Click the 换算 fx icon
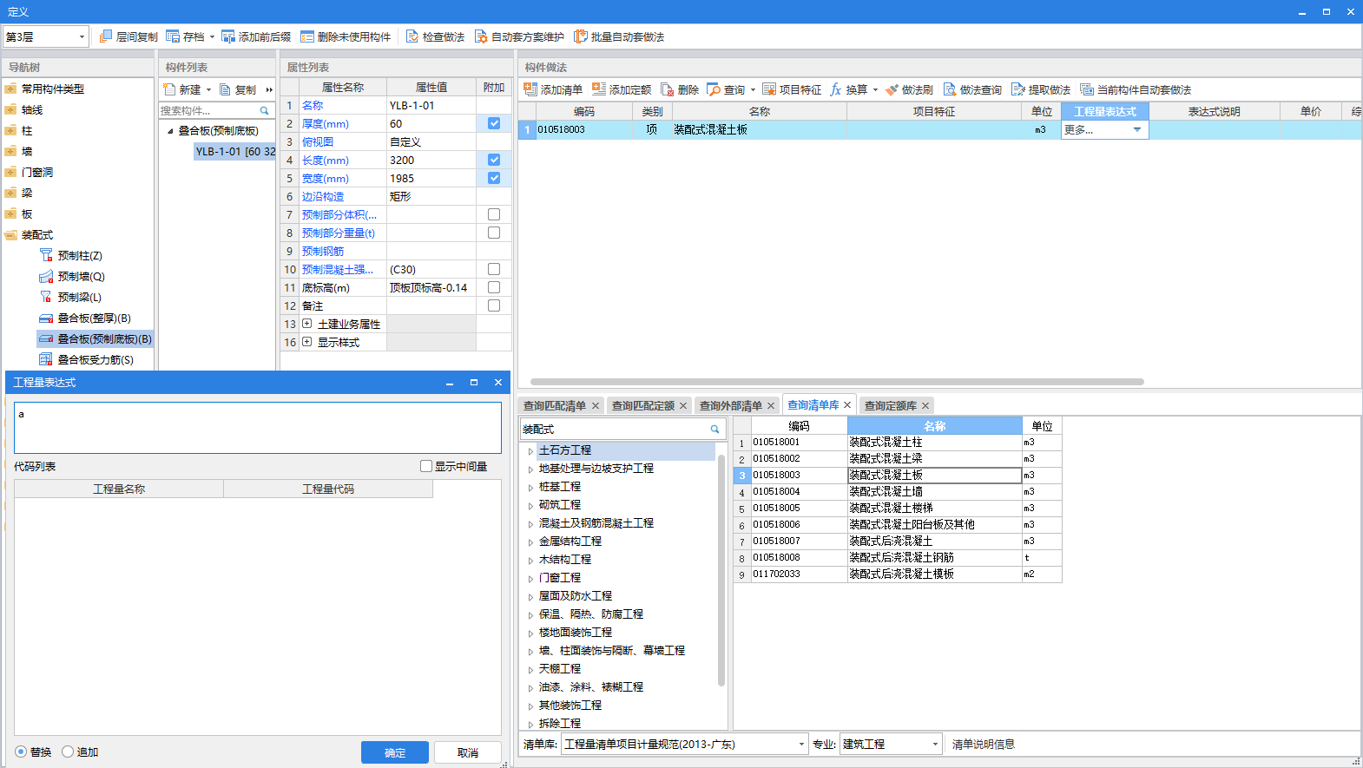This screenshot has width=1363, height=768. (x=836, y=89)
